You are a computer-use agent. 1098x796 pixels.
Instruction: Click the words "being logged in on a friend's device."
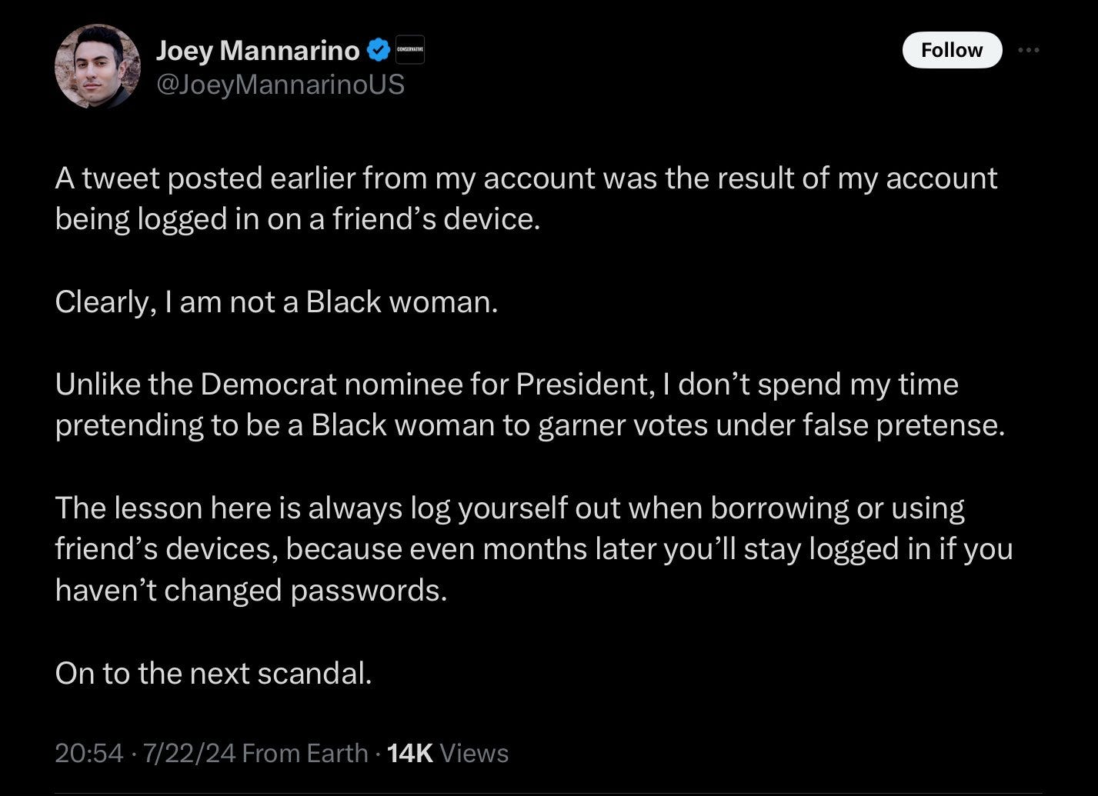[x=299, y=219]
